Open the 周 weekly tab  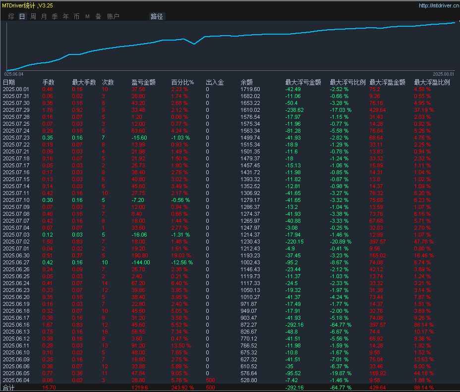tap(33, 16)
